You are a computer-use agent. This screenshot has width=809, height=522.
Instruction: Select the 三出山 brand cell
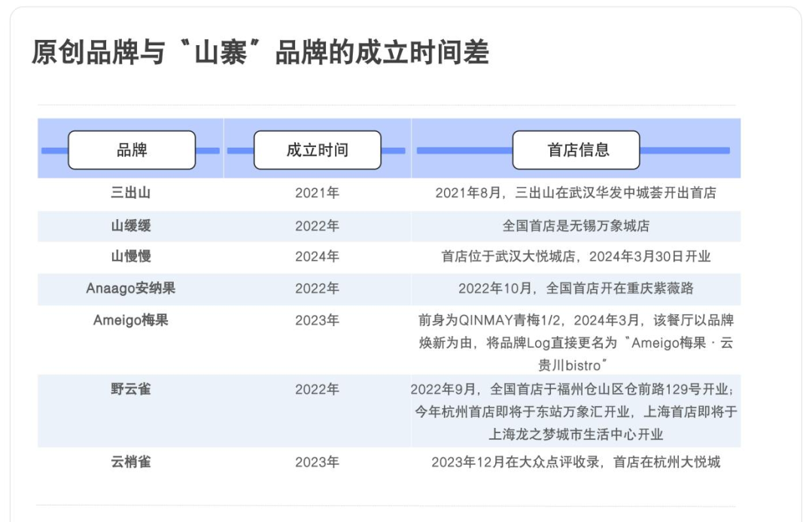pos(130,193)
